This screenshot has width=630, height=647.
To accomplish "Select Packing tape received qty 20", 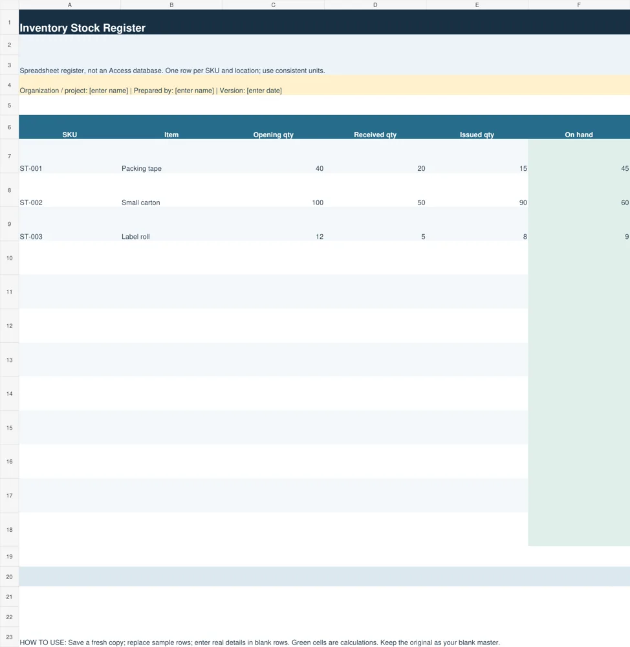I will (375, 156).
